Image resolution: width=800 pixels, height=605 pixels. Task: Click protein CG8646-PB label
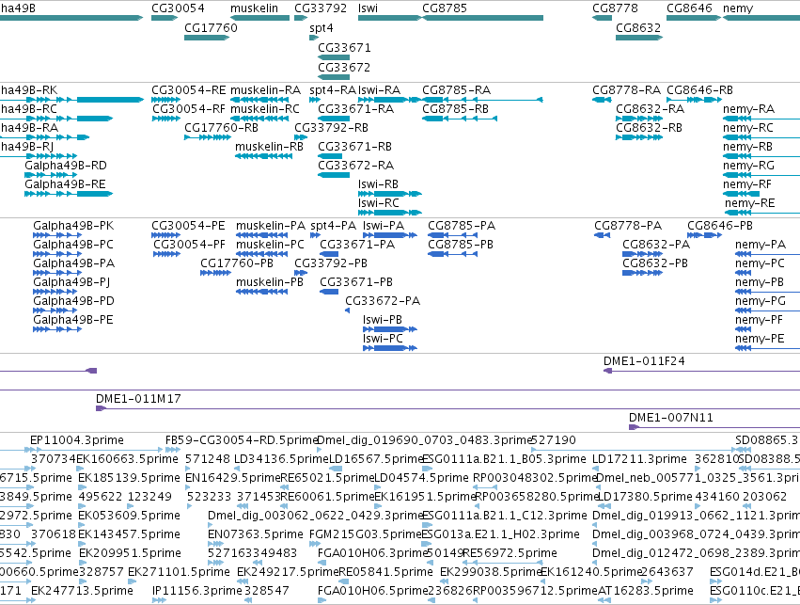click(720, 226)
